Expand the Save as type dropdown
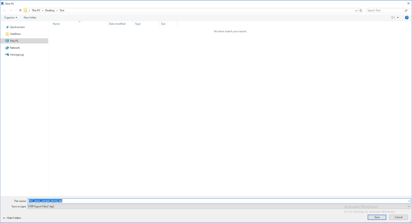Screen dimensions: 412x223 point(408,207)
